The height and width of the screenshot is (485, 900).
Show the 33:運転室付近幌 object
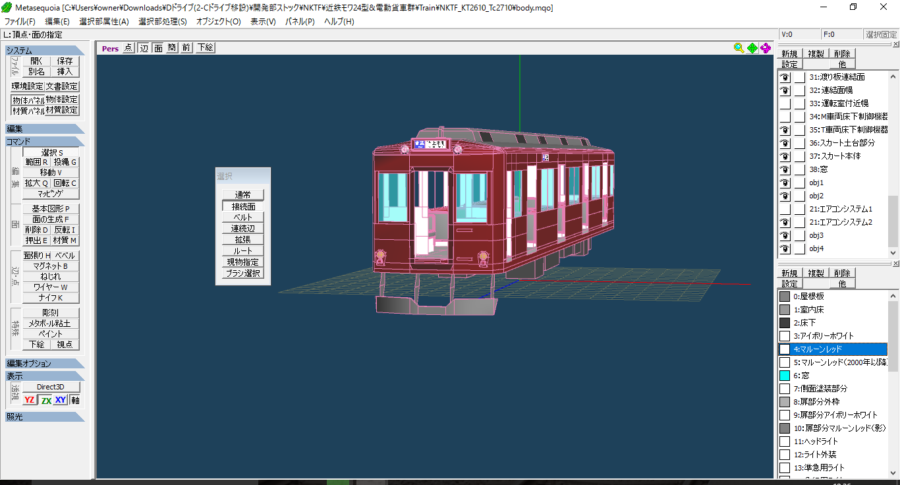tap(785, 103)
